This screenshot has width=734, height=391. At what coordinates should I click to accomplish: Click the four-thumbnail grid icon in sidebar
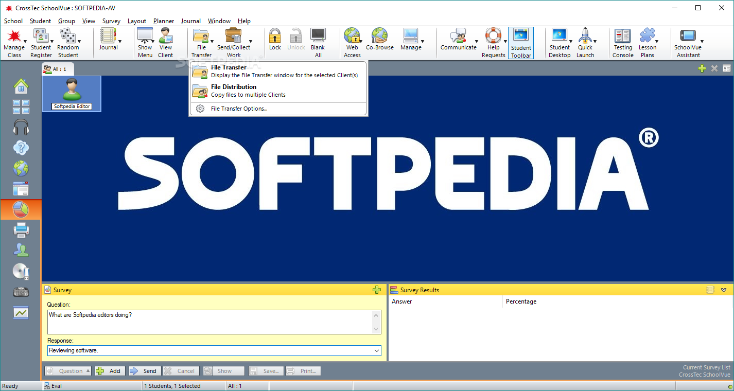point(21,106)
